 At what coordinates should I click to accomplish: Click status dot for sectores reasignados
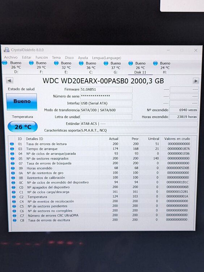(12, 158)
